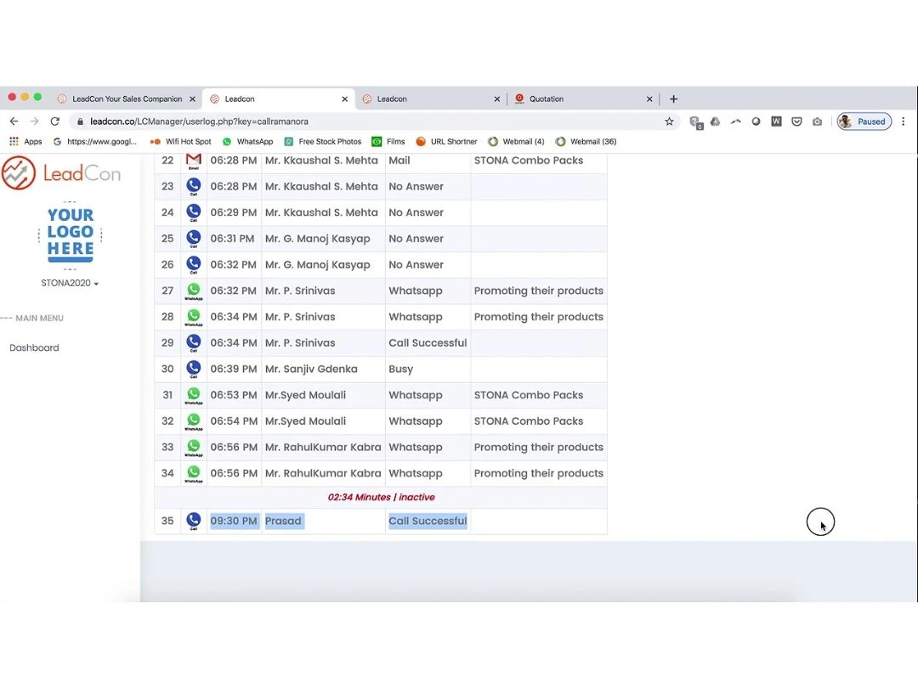This screenshot has height=688, width=918.
Task: Click the phone call icon in row 23
Action: tap(194, 186)
